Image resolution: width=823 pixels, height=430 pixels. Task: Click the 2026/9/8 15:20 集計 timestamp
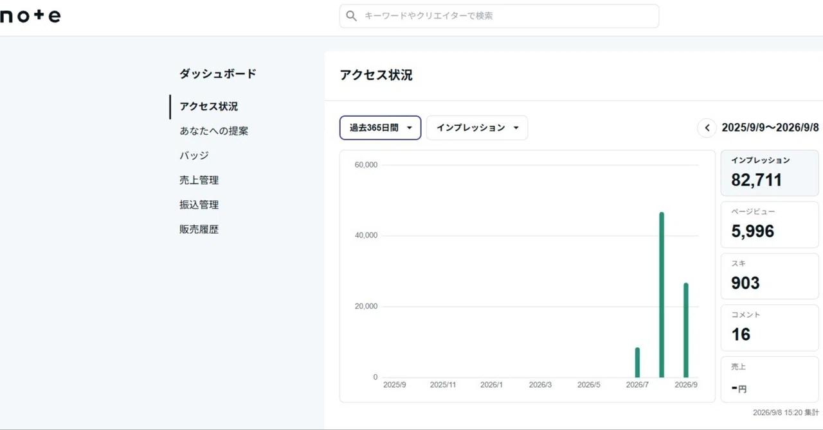786,413
